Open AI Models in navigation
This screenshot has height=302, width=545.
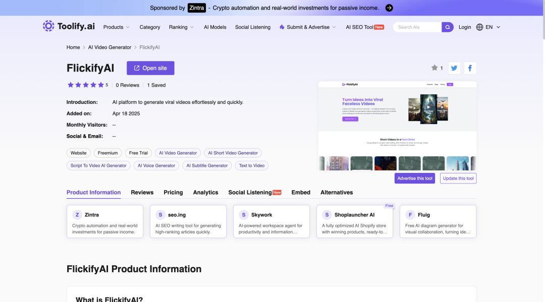pyautogui.click(x=215, y=27)
